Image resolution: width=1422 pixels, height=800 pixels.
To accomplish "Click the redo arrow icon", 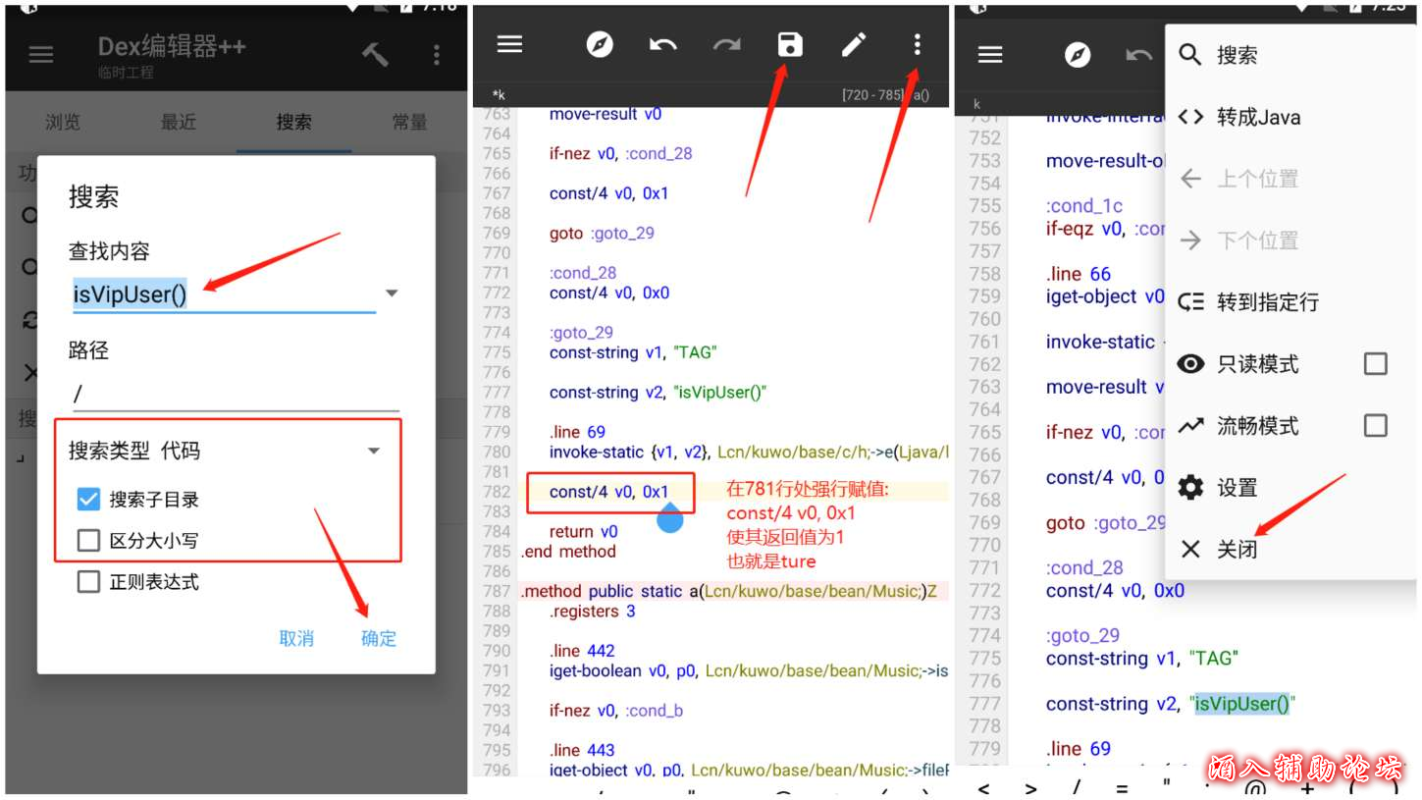I will (726, 44).
